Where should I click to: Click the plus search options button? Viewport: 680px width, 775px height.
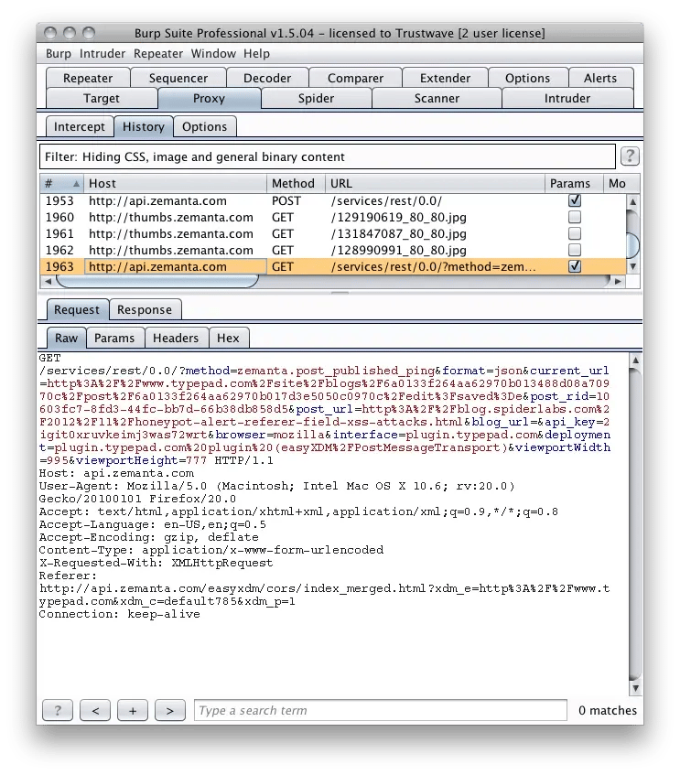point(132,710)
